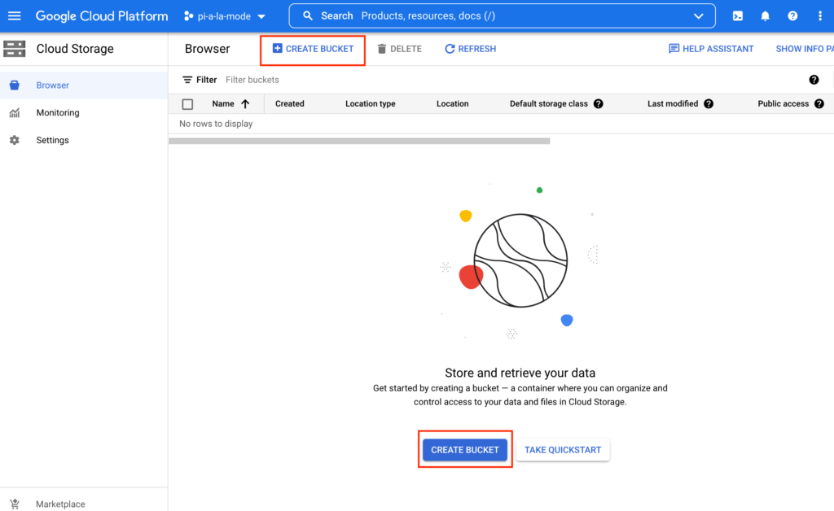Click the TAKE QUICKSTART button
This screenshot has height=511, width=834.
563,450
